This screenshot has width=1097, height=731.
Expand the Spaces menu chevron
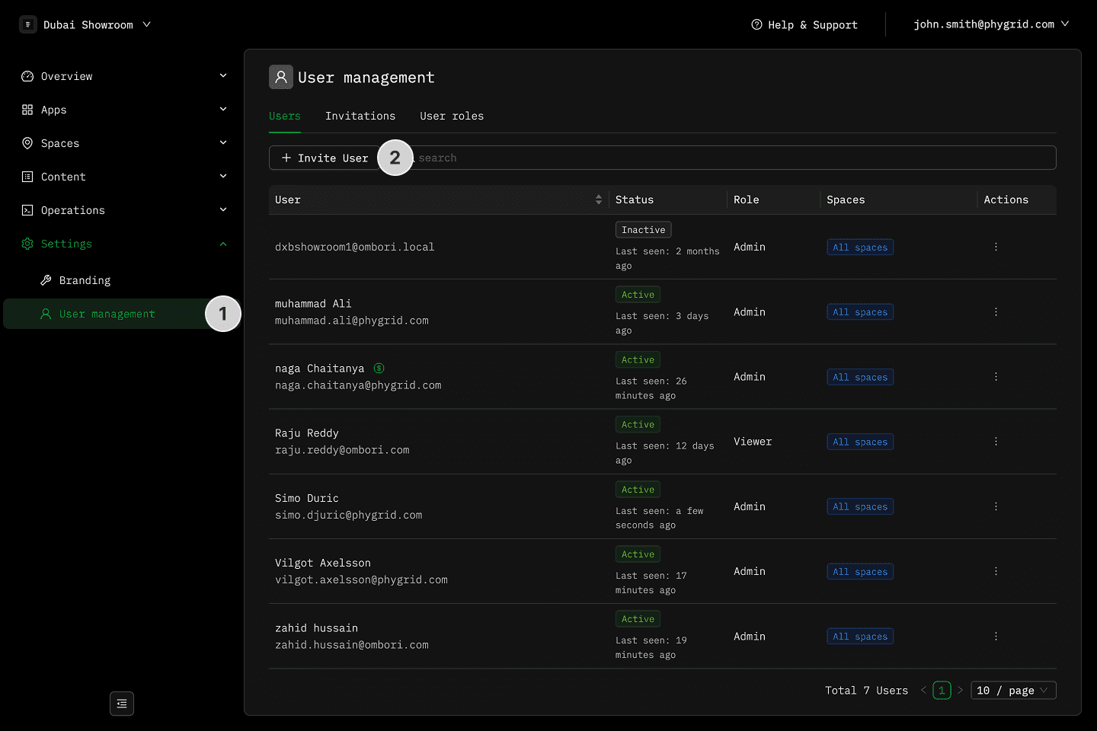click(223, 142)
